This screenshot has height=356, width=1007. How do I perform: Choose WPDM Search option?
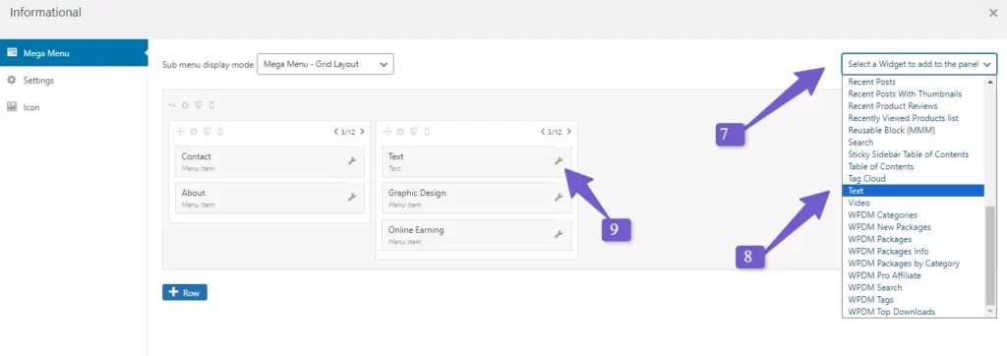click(x=914, y=288)
